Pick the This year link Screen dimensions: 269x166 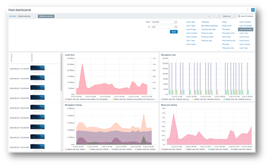pyautogui.click(x=225, y=44)
